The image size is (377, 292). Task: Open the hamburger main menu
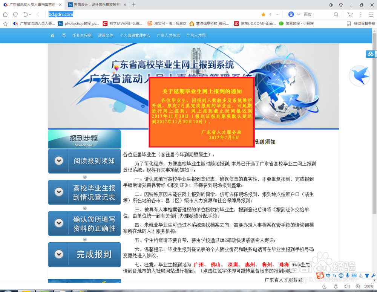coord(371,14)
